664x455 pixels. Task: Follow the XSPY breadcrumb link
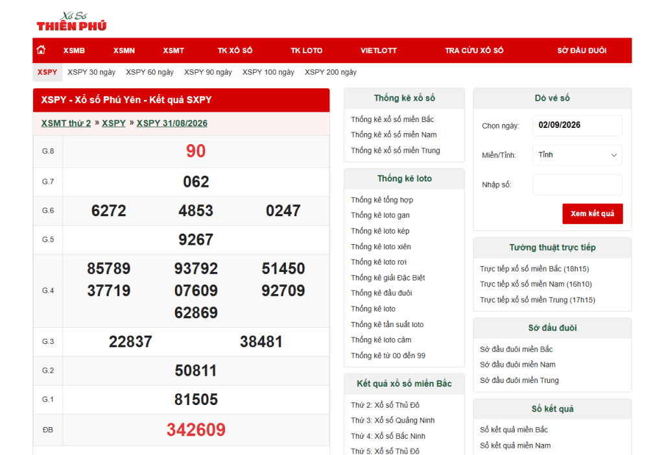click(114, 123)
